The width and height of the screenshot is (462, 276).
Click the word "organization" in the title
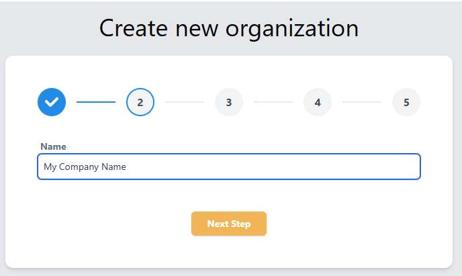tap(292, 30)
